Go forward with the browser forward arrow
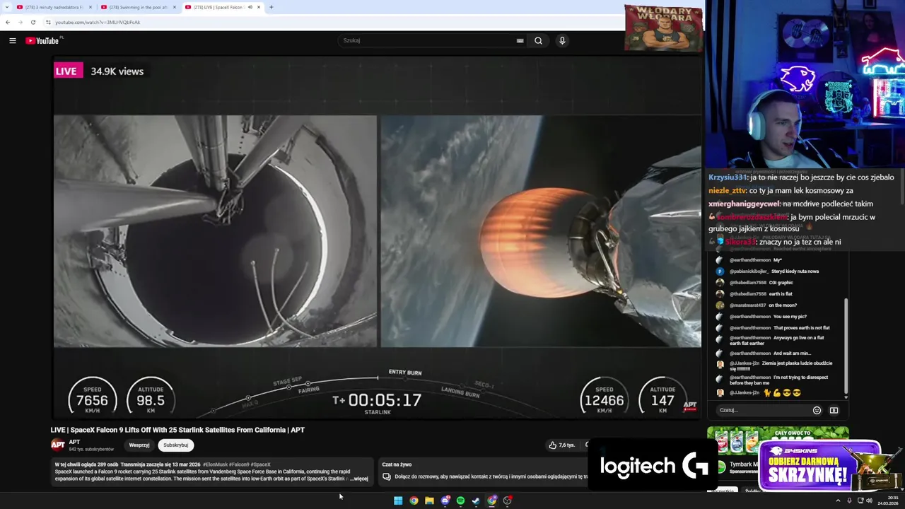Viewport: 905px width, 509px height. [x=21, y=22]
